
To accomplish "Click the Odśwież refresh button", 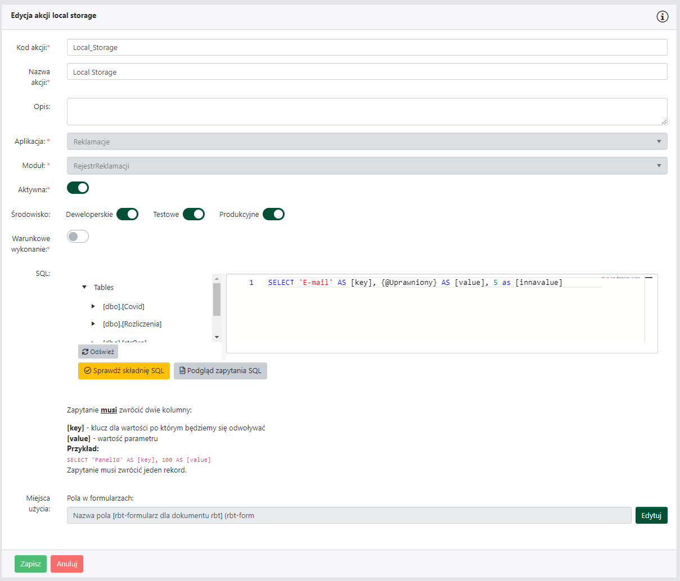I will pos(98,352).
